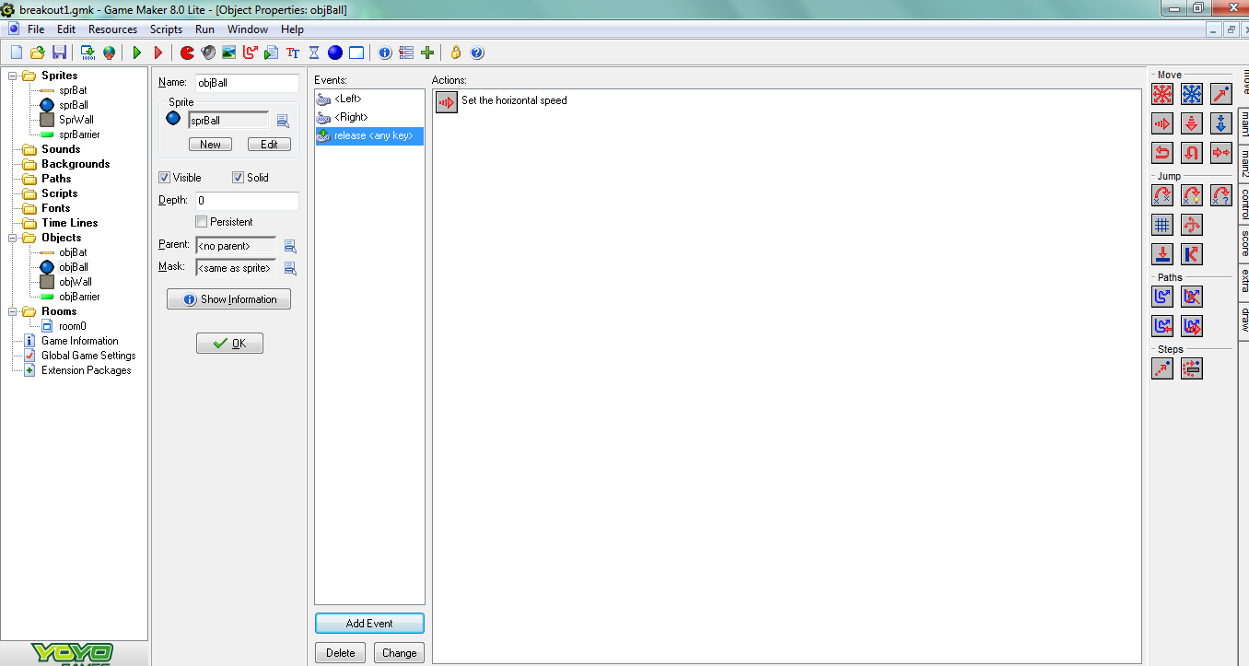This screenshot has height=666, width=1249.
Task: Select the Reverse Horizontal action icon
Action: 1163,152
